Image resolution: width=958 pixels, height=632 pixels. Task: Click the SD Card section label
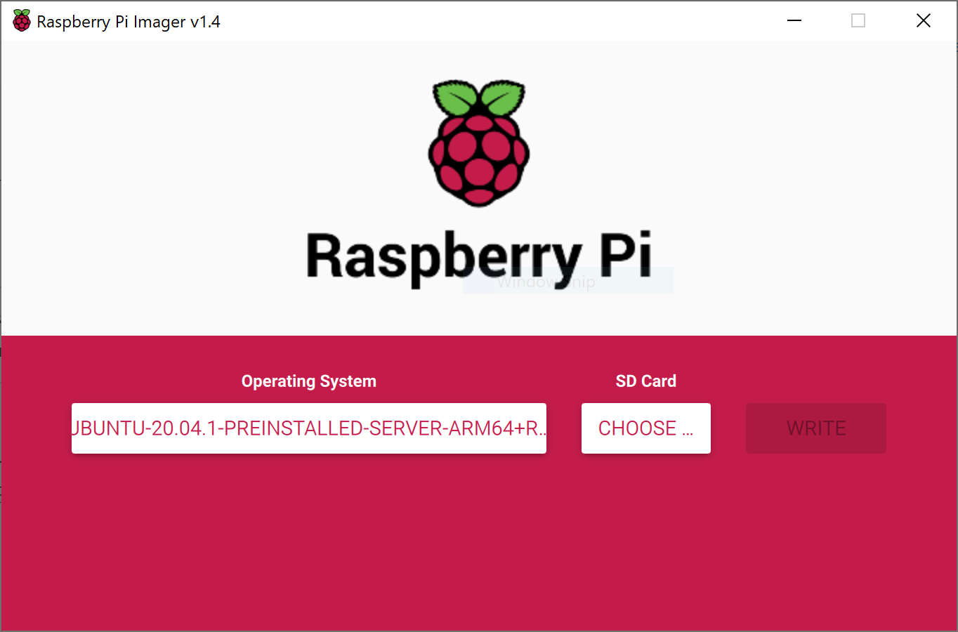coord(645,381)
